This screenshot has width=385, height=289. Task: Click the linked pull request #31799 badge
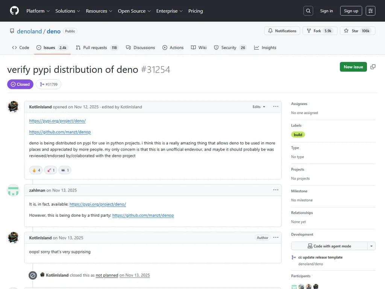49,84
